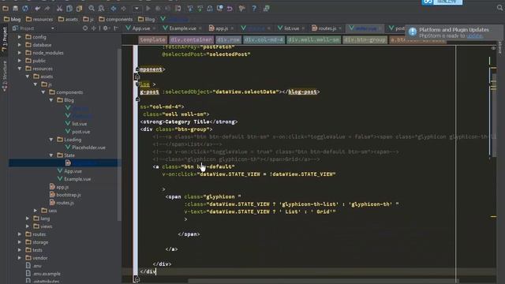Click the components breadcrumb folder
Viewport: 505px width, 284px height.
tap(116, 19)
